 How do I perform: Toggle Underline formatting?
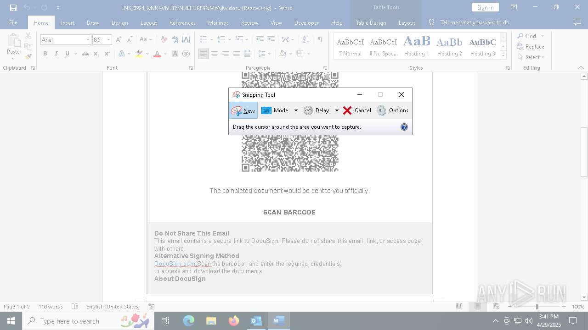[67, 54]
